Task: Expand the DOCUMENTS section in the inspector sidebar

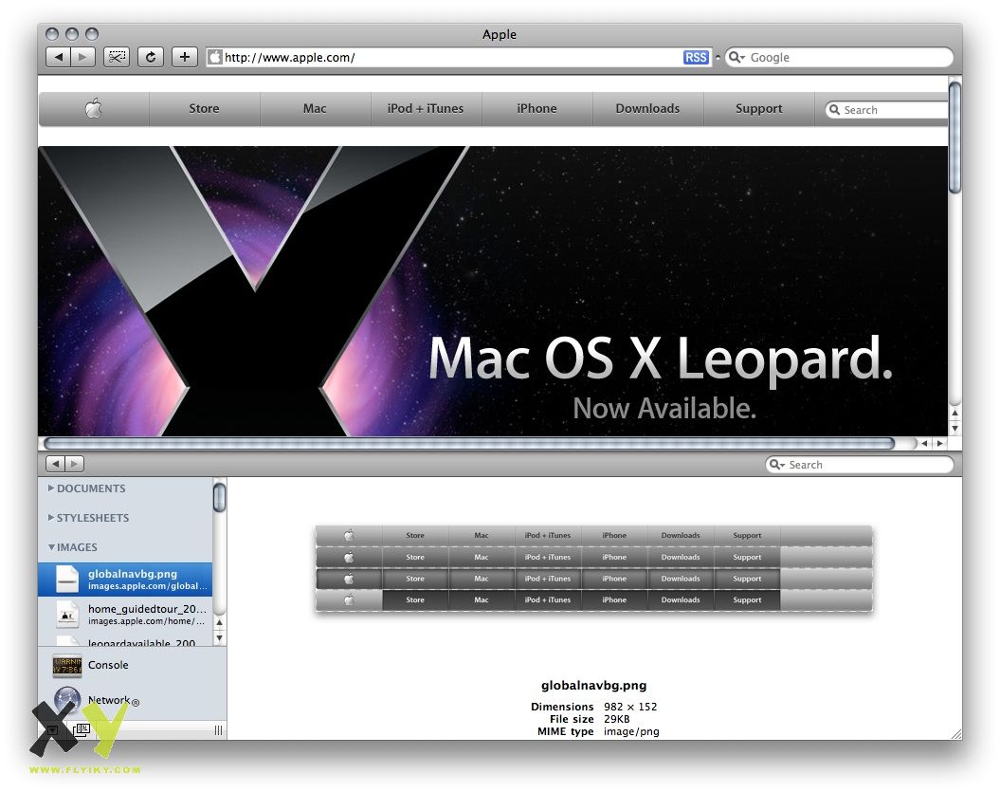Action: [x=51, y=488]
